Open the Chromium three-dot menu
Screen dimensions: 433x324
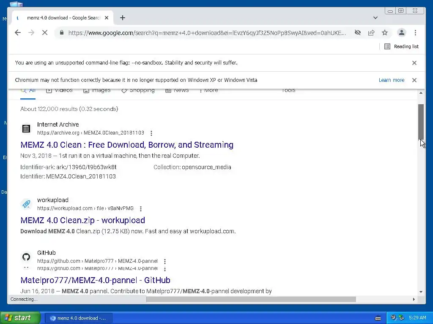pos(415,33)
